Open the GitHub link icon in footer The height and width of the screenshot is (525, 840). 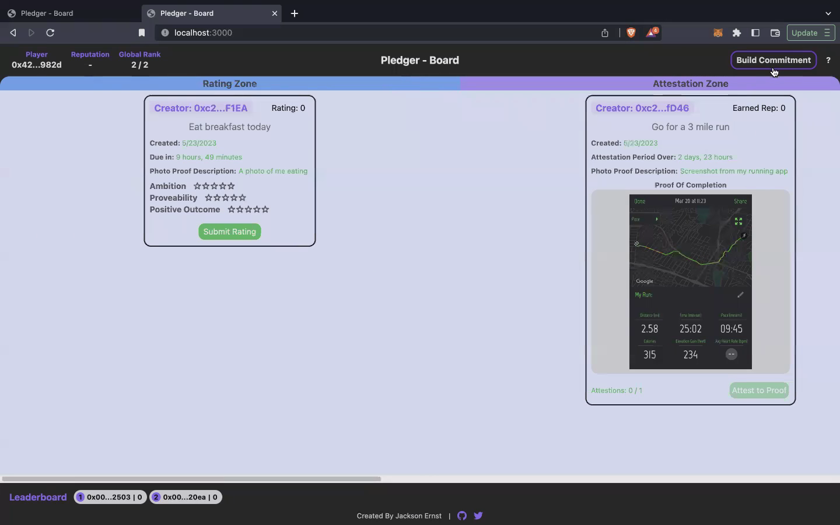[462, 516]
